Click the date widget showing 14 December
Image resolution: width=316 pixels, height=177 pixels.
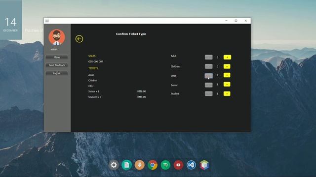point(11,20)
